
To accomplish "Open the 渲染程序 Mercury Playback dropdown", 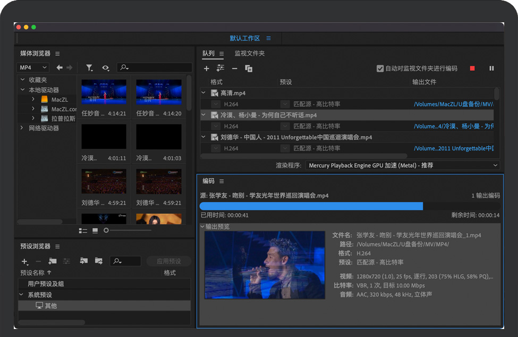I will point(403,165).
